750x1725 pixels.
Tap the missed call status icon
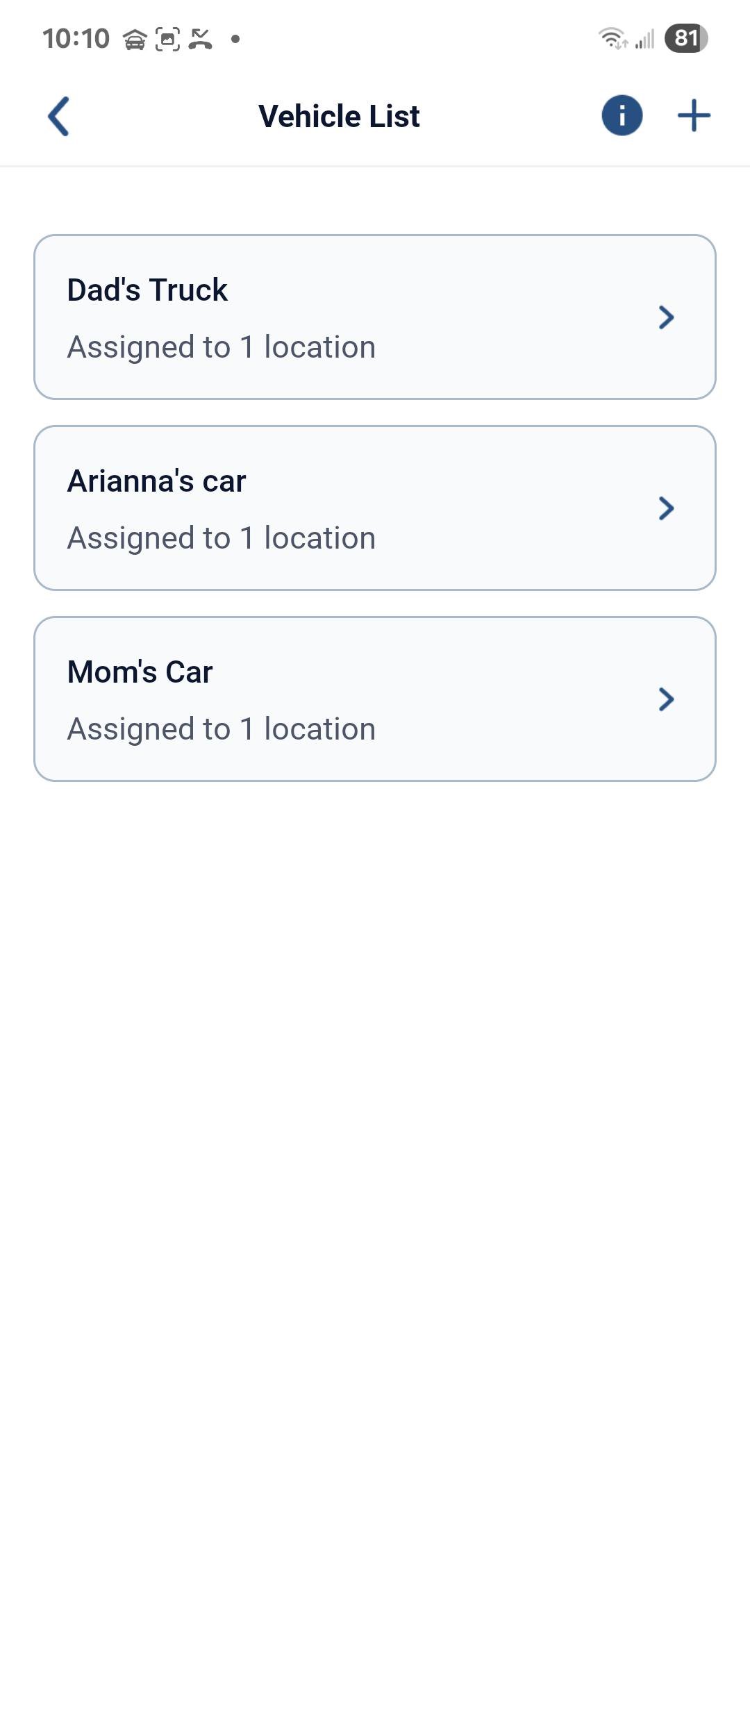coord(201,40)
